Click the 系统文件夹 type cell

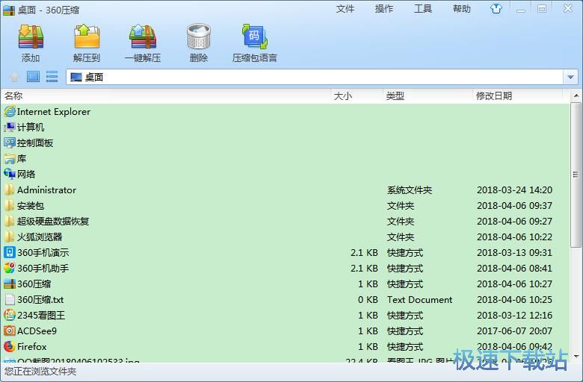[410, 190]
